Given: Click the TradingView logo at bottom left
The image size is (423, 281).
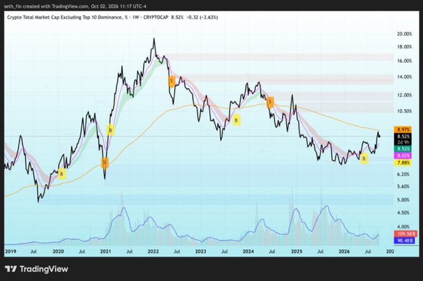Looking at the screenshot, I should [37, 269].
